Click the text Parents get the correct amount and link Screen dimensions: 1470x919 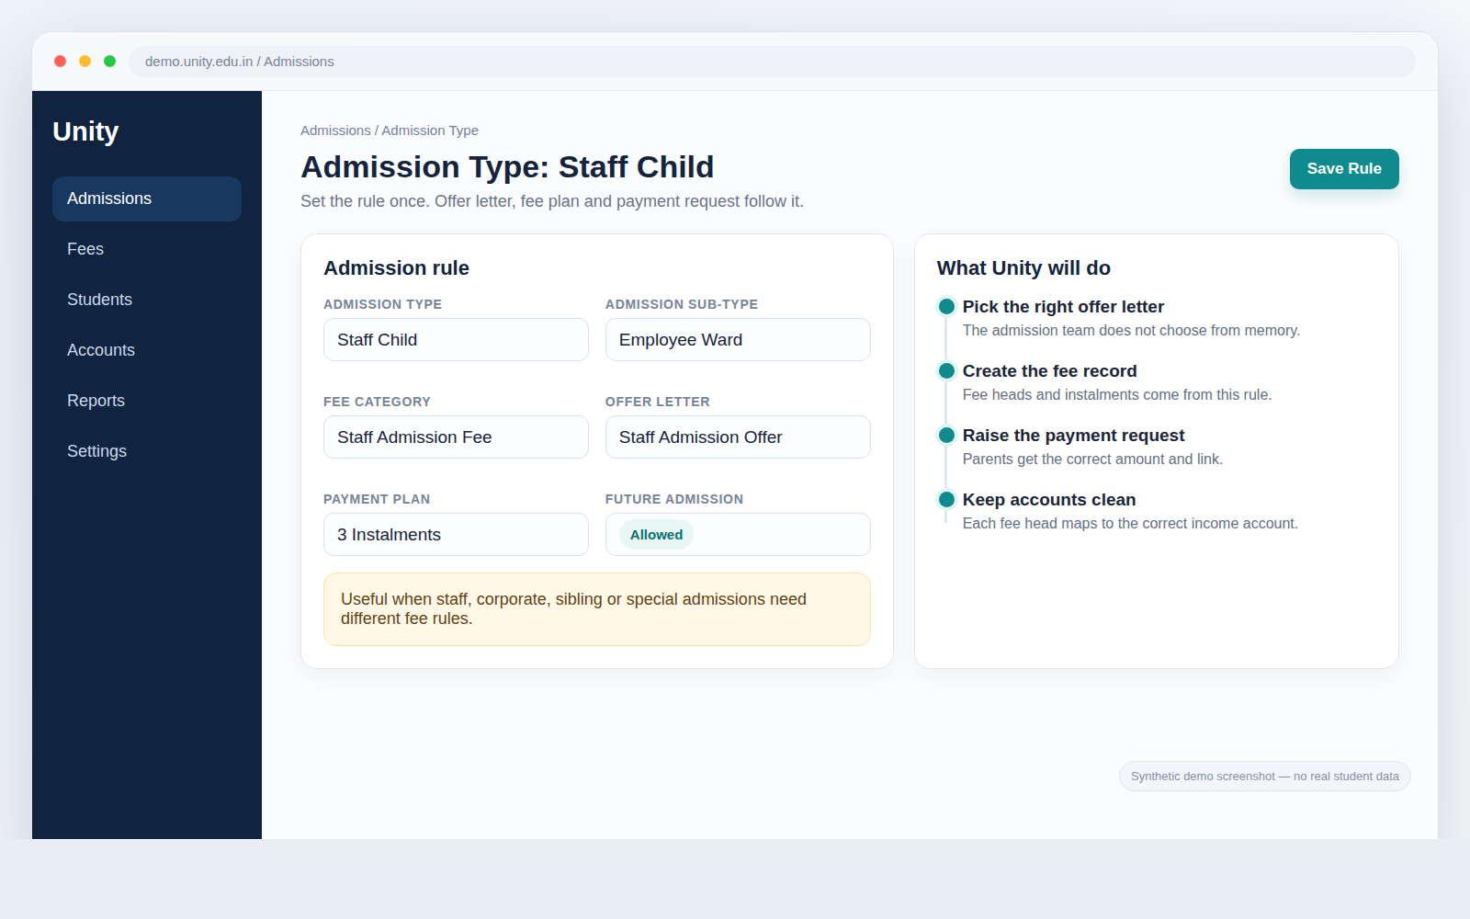click(1092, 459)
